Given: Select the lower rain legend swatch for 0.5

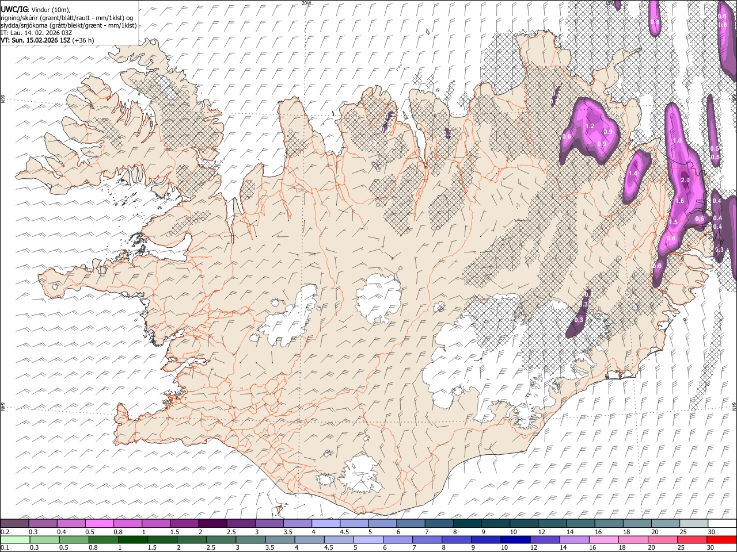Looking at the screenshot, I should (x=74, y=539).
